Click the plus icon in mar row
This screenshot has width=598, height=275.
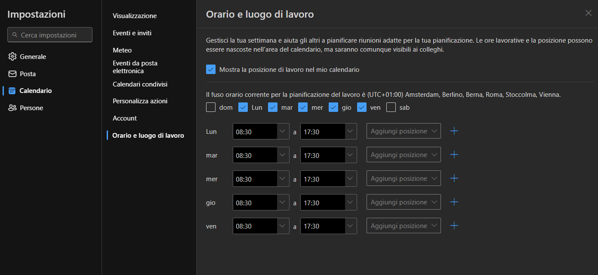pyautogui.click(x=454, y=155)
